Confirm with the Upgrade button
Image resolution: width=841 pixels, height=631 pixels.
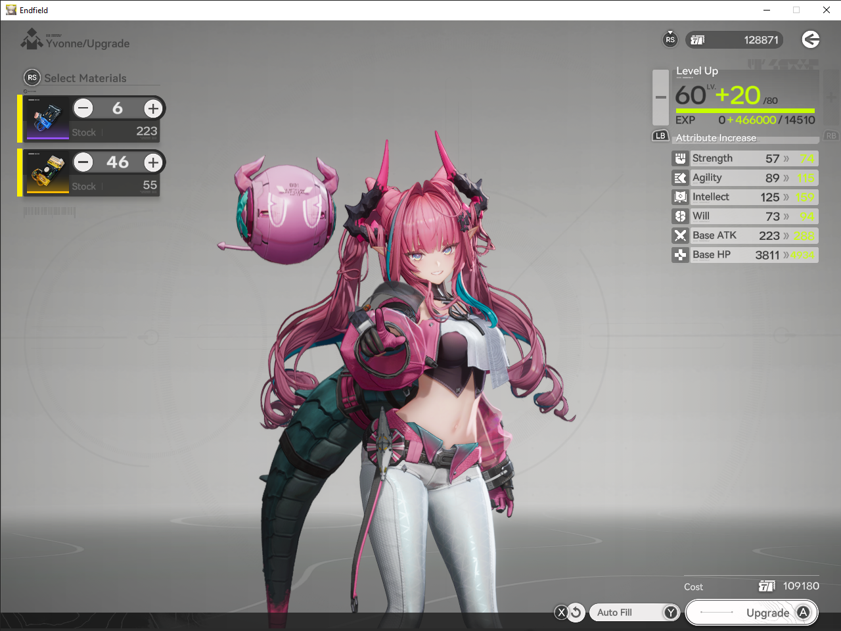pos(752,613)
